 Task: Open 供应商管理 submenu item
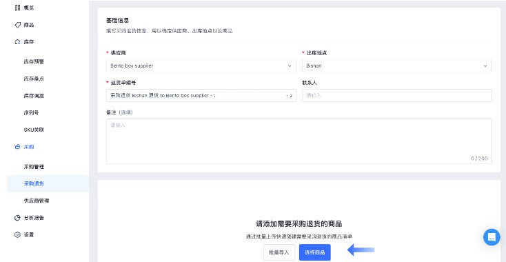(37, 201)
